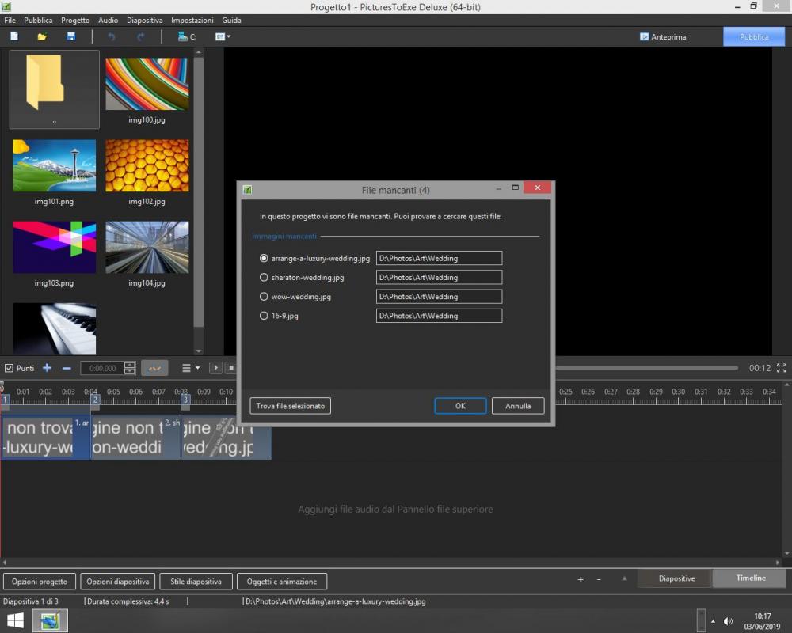Screen dimensions: 792x633
Task: Click Trova file selezionato
Action: (x=291, y=406)
